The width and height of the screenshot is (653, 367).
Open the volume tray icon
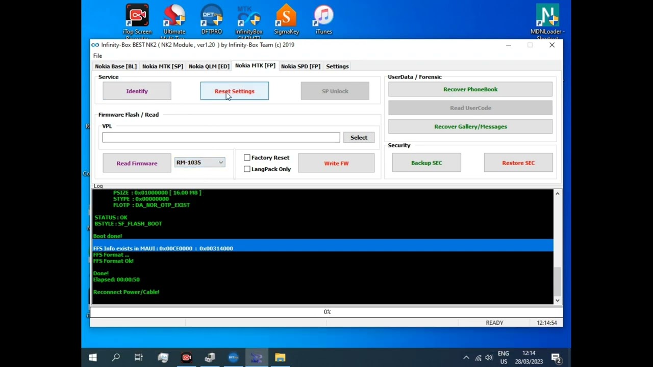[x=489, y=358]
